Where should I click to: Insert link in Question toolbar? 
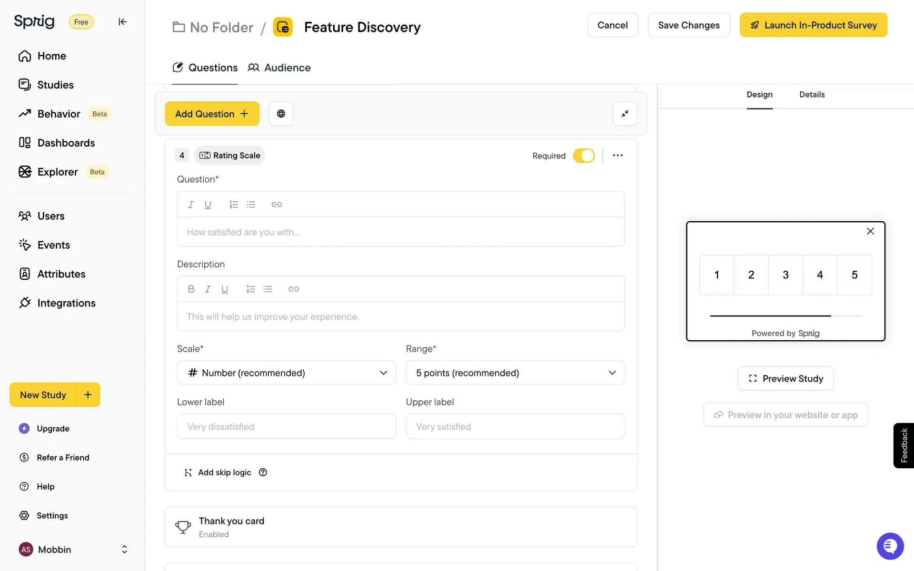[277, 205]
